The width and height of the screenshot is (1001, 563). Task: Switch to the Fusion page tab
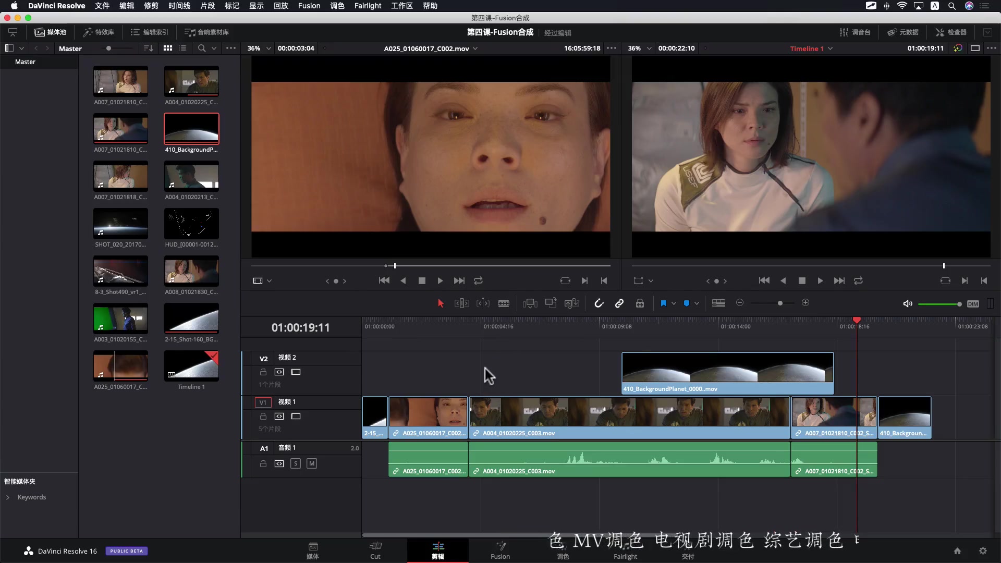click(x=500, y=550)
